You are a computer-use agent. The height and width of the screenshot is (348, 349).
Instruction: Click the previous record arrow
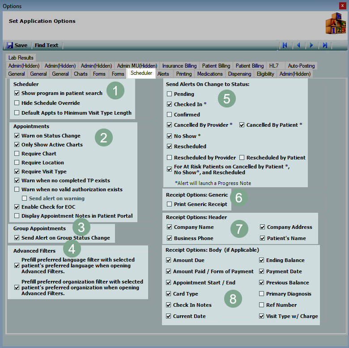pyautogui.click(x=298, y=45)
